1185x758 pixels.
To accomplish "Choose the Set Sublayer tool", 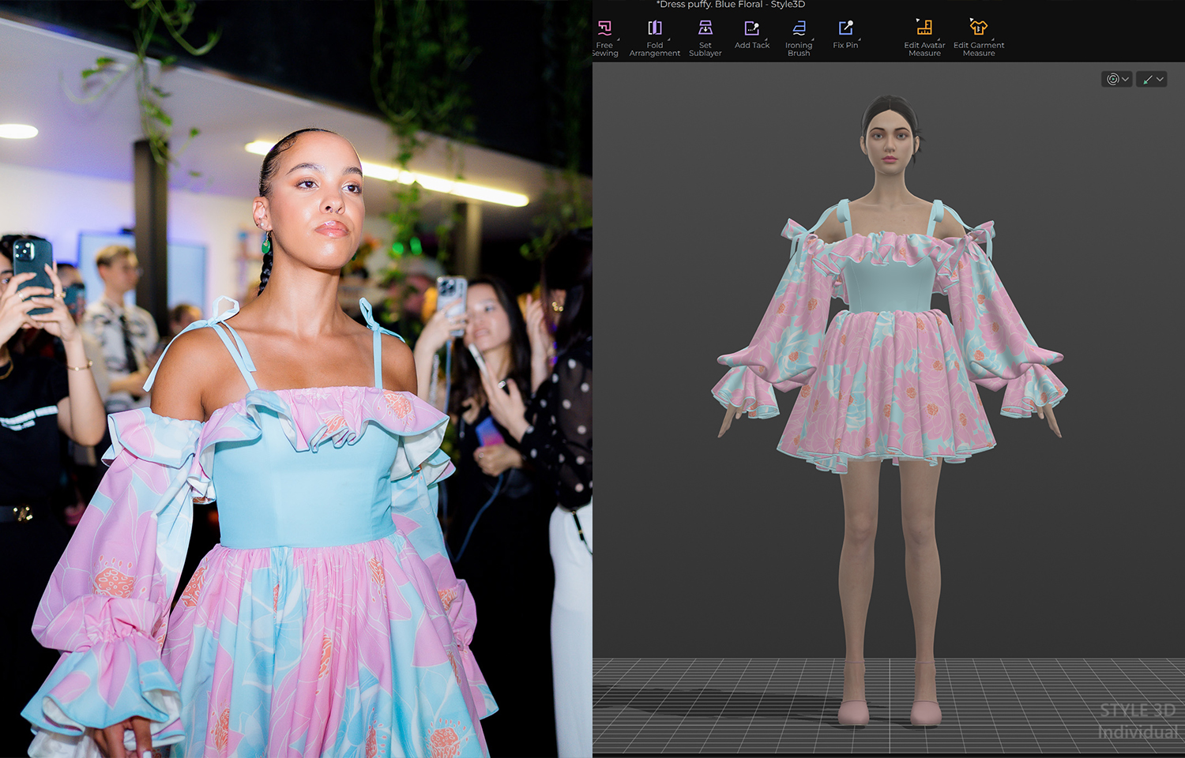I will point(705,37).
